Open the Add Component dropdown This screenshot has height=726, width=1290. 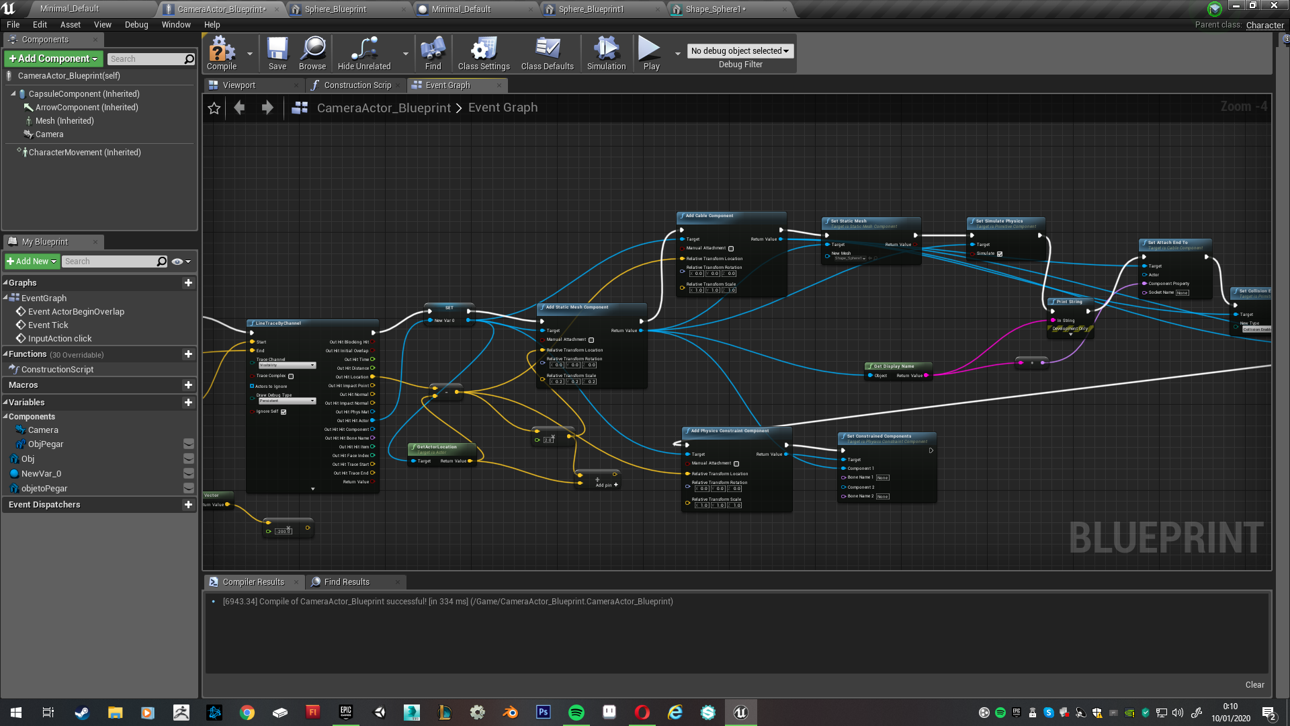[x=54, y=59]
